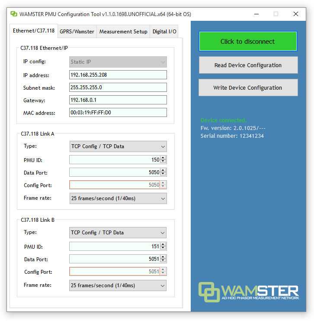Click Link A Data Port value field
This screenshot has height=321, width=314.
pyautogui.click(x=115, y=172)
